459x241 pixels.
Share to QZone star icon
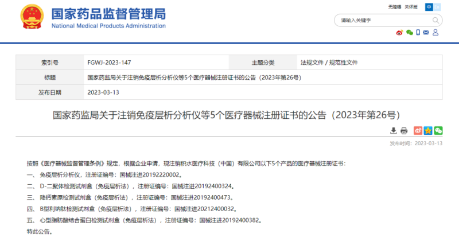click(x=428, y=131)
